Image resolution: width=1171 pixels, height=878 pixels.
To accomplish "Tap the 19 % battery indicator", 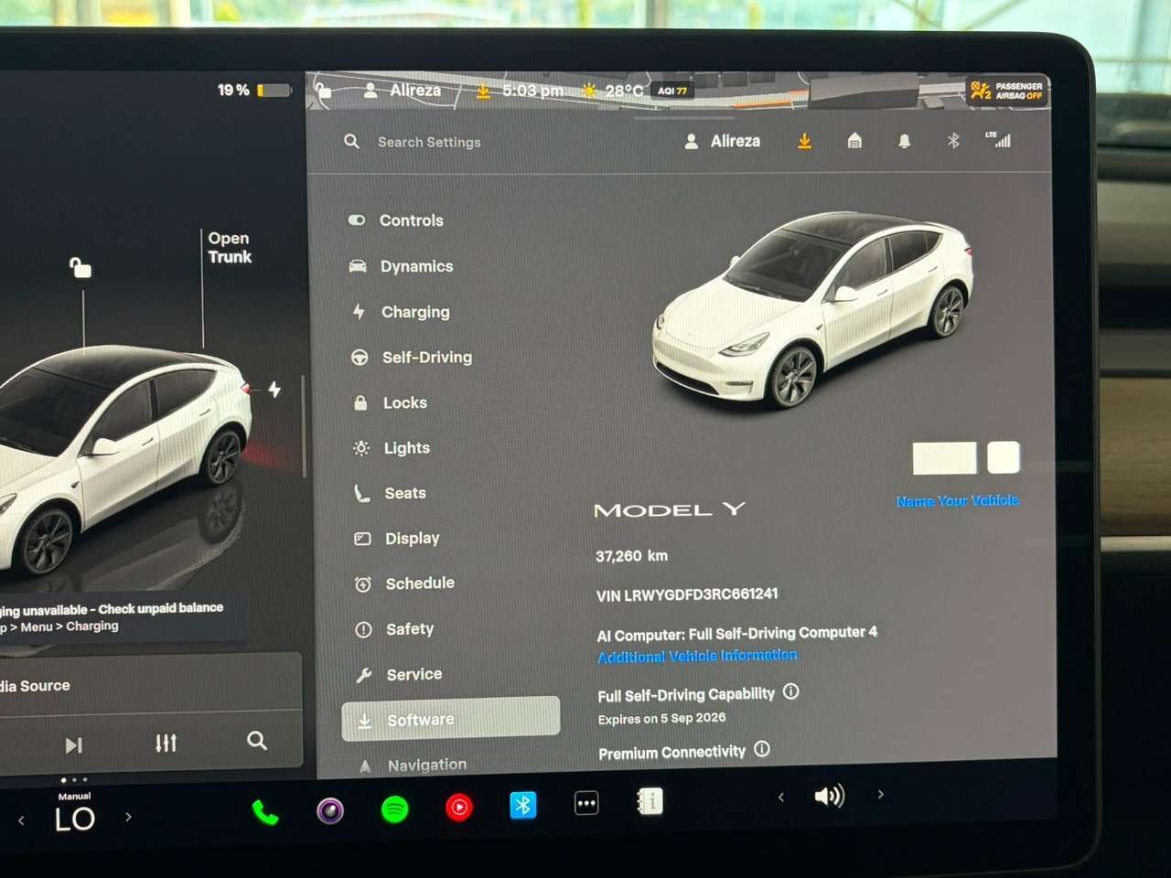I will pos(254,91).
